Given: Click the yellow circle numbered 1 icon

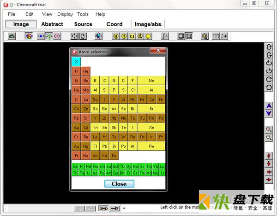Looking at the screenshot, I should pyautogui.click(x=124, y=36).
